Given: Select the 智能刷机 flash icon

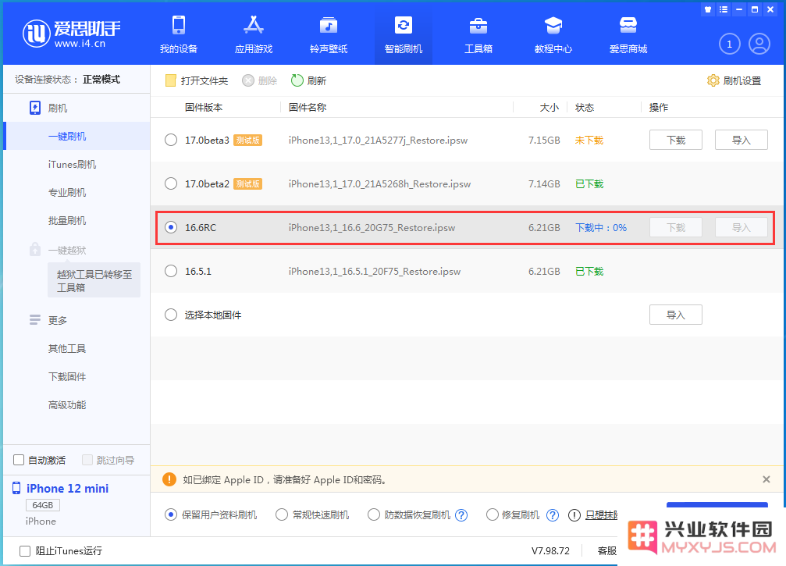Looking at the screenshot, I should [403, 25].
